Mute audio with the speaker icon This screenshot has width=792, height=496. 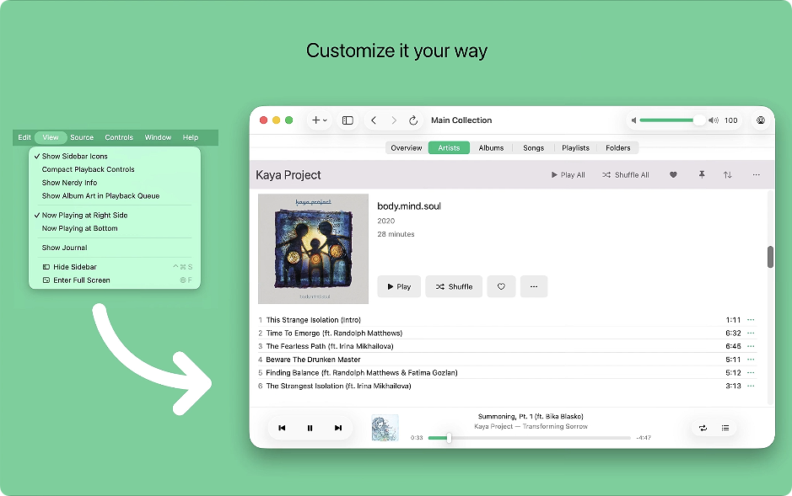[633, 120]
